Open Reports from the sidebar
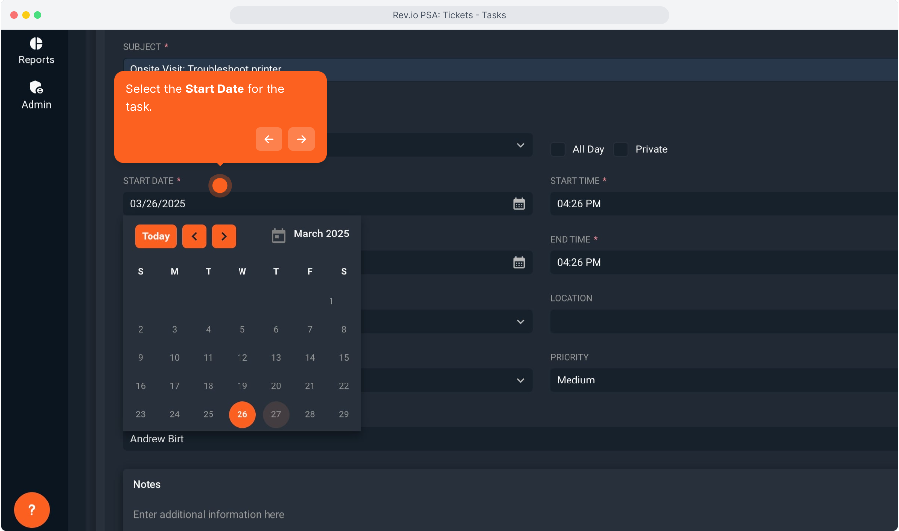Image resolution: width=899 pixels, height=531 pixels. pyautogui.click(x=36, y=51)
